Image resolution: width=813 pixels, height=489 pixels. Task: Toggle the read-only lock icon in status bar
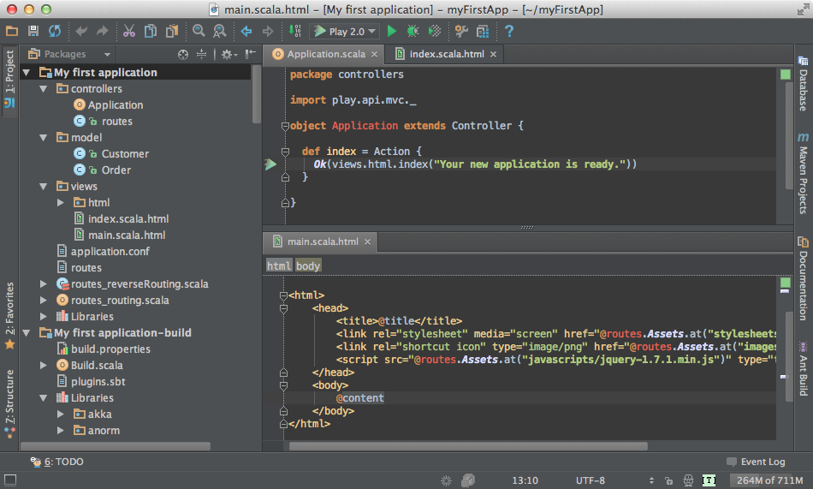tap(668, 480)
